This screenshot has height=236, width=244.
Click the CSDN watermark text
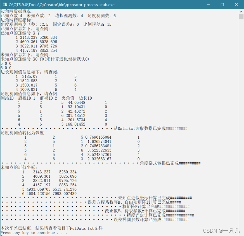221,231
